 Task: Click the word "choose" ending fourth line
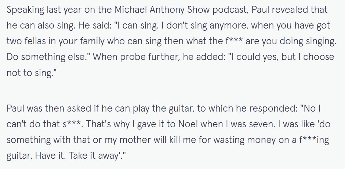pyautogui.click(x=319, y=57)
